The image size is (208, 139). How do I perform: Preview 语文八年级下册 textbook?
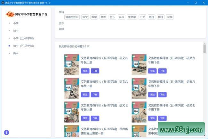(152, 95)
